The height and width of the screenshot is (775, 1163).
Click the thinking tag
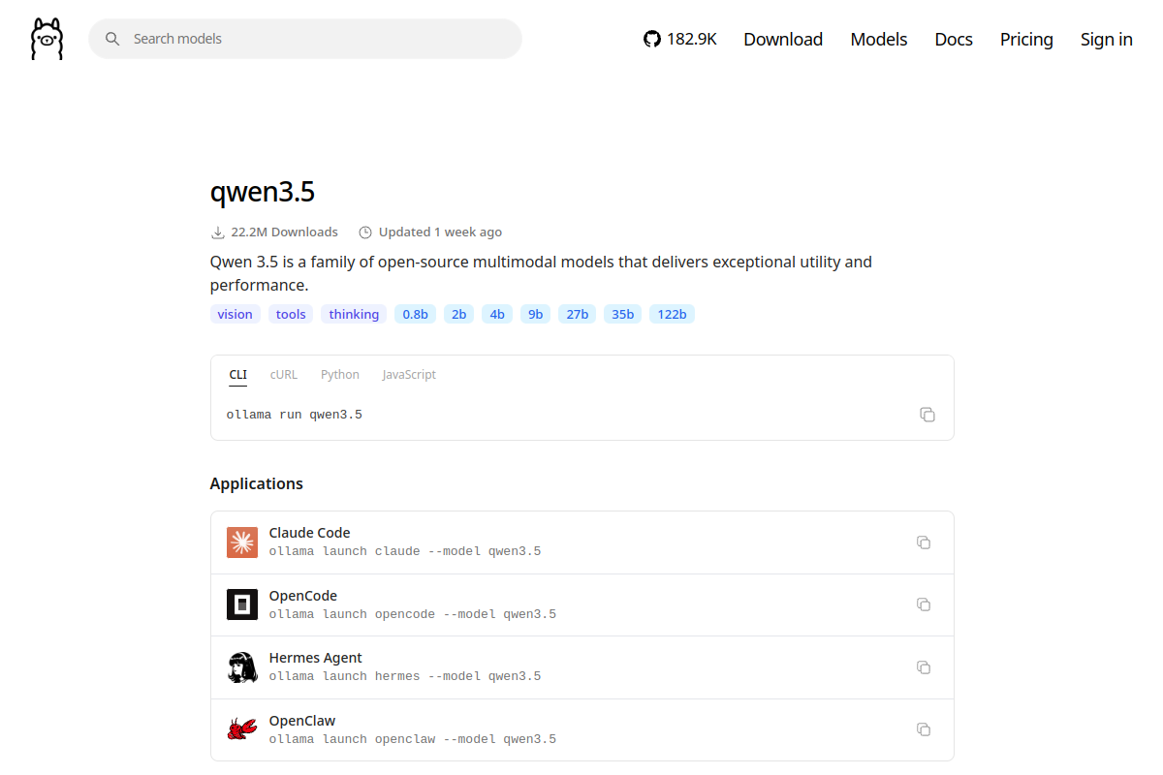pos(354,314)
